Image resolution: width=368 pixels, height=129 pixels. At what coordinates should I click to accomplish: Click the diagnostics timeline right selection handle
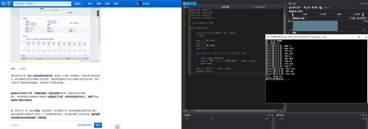[x=363, y=15]
